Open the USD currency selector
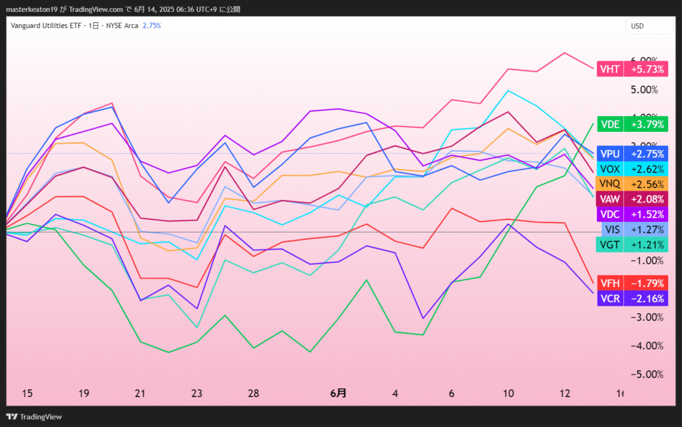This screenshot has height=427, width=682. pos(649,26)
